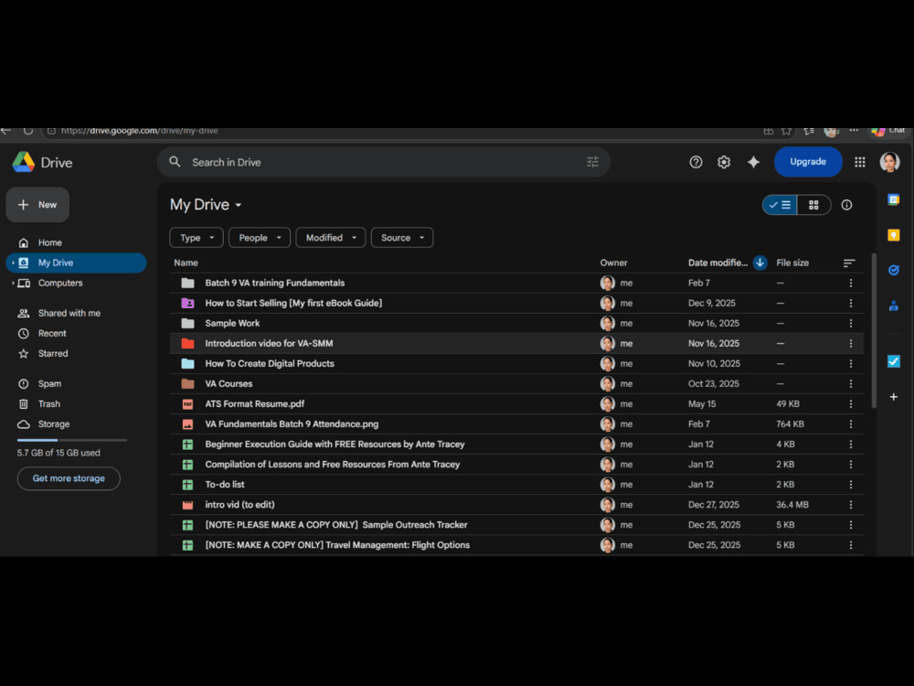Open the Settings gear icon
This screenshot has width=914, height=686.
723,162
